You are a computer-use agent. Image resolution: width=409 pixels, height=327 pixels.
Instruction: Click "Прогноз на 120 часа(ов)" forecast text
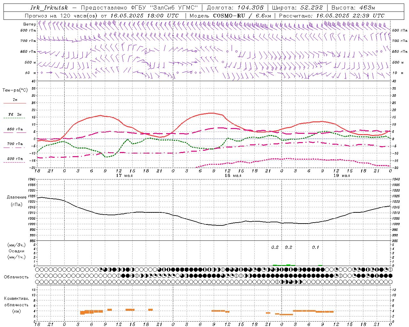(x=61, y=16)
